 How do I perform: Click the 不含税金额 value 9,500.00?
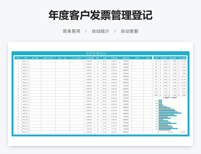[89, 101]
